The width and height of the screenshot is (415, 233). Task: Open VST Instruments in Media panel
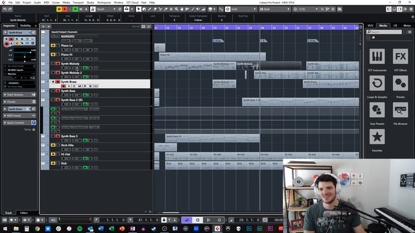(x=377, y=56)
